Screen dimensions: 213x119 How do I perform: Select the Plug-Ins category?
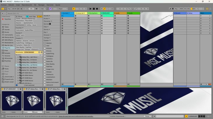pos(7,48)
